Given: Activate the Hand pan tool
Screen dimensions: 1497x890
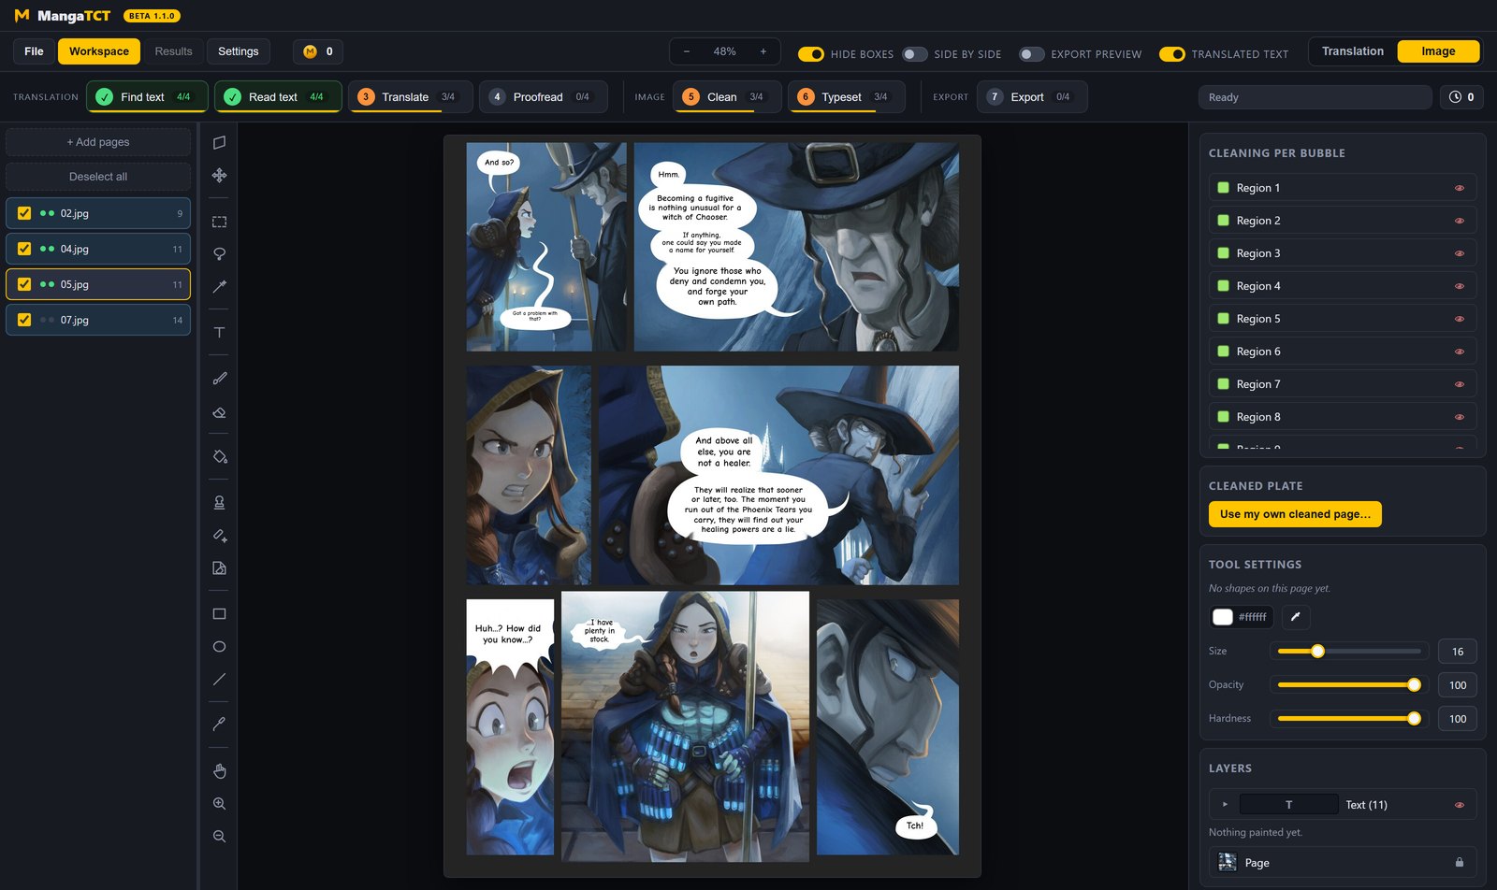Looking at the screenshot, I should [219, 771].
